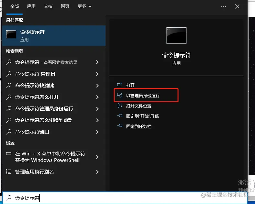Select the 命令提示符 best match result
The image size is (255, 204).
click(54, 36)
